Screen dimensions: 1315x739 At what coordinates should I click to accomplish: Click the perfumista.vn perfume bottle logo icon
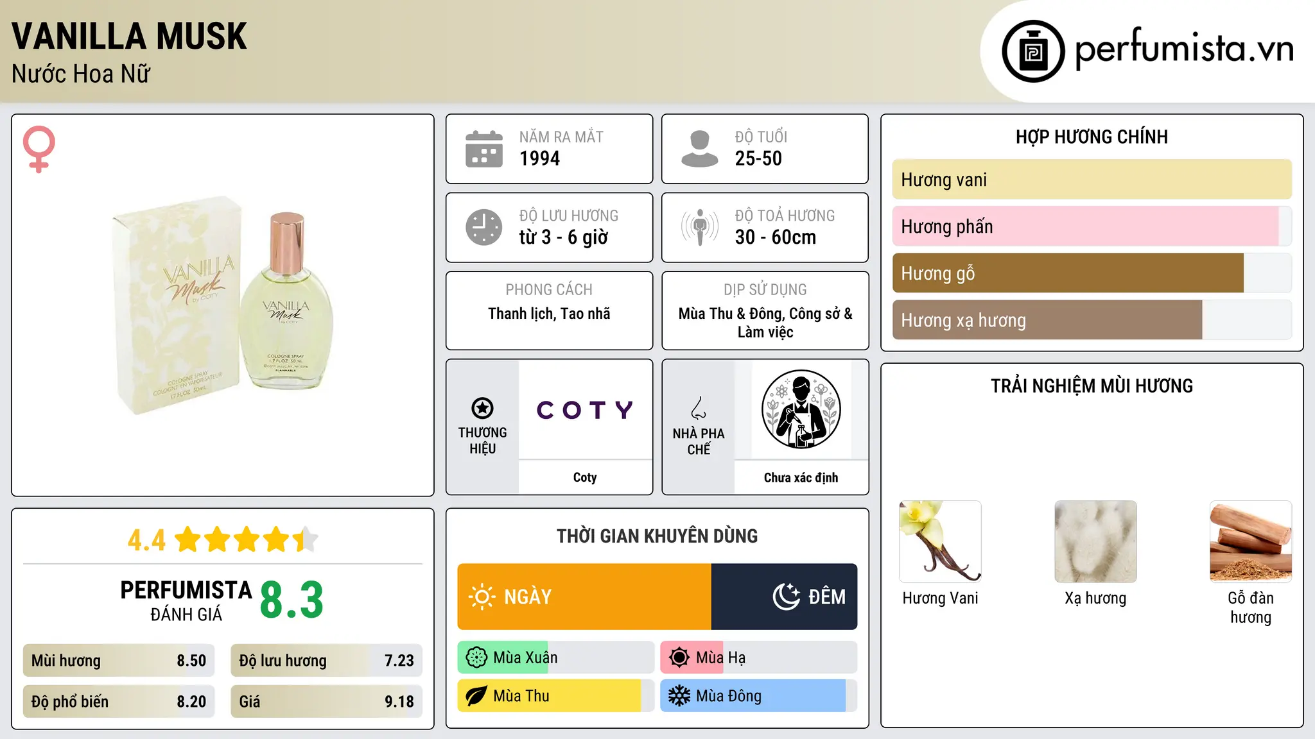1033,51
